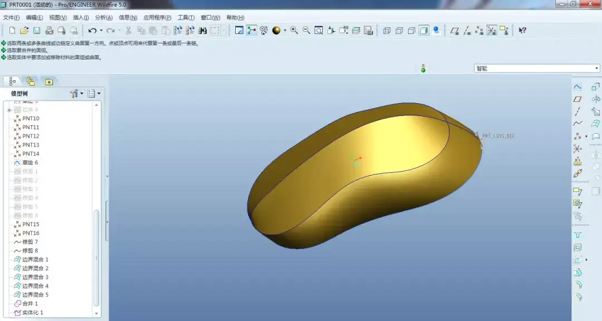The width and height of the screenshot is (602, 321).
Task: Select the Datum Plane tool in the right toolbar
Action: 577,99
